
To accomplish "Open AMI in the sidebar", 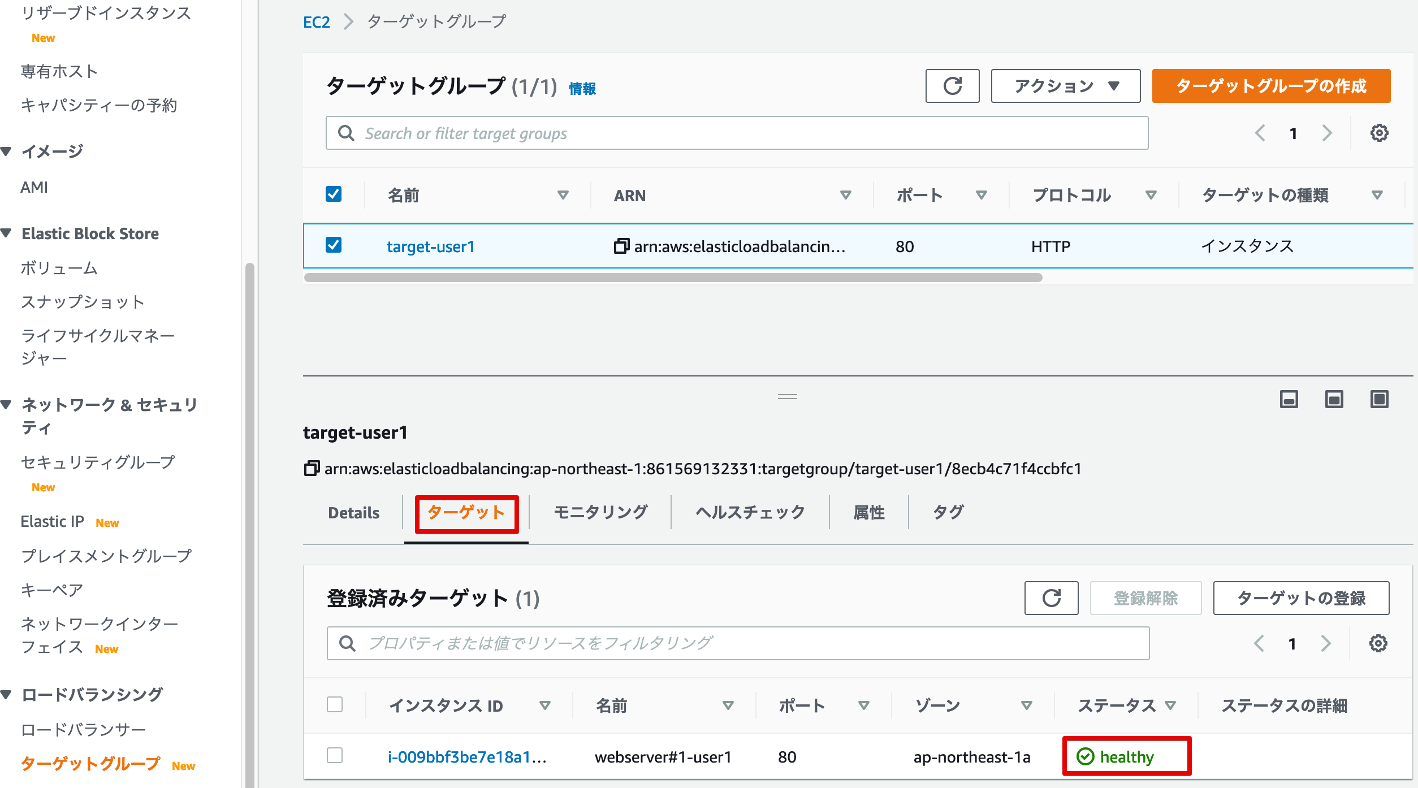I will (x=34, y=187).
